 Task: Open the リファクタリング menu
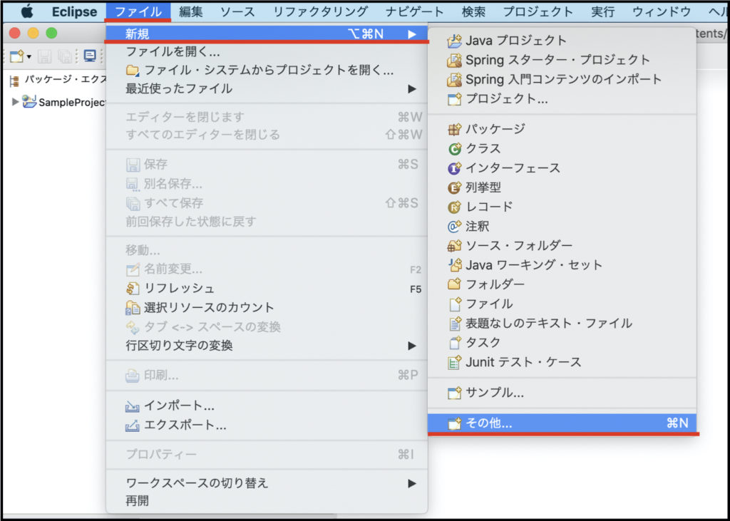coord(320,11)
